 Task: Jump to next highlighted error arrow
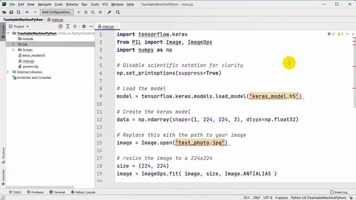tap(353, 34)
